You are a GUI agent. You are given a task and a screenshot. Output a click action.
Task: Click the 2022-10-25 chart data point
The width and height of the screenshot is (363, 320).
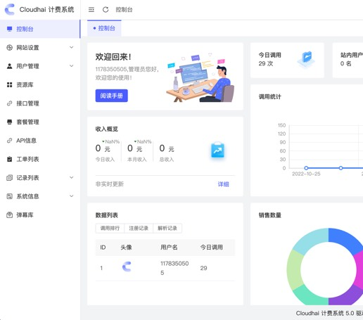pos(306,168)
